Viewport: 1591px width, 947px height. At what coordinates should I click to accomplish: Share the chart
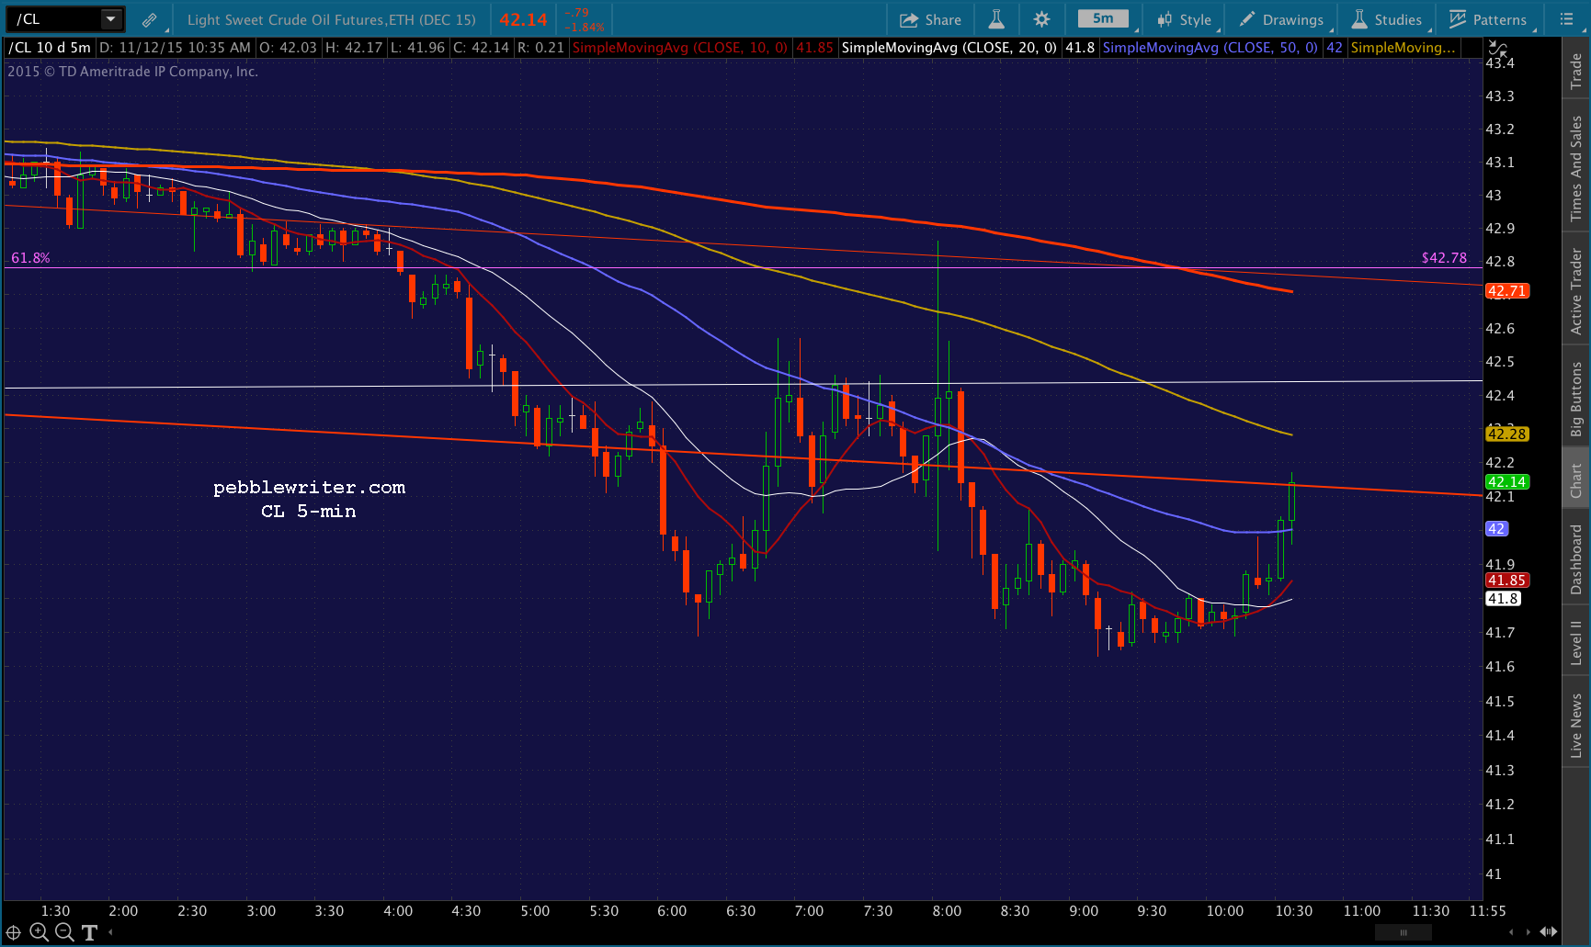pos(930,19)
